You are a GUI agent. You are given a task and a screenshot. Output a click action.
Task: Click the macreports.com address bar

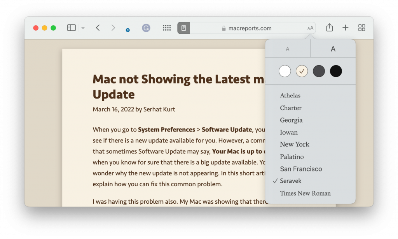pos(250,28)
